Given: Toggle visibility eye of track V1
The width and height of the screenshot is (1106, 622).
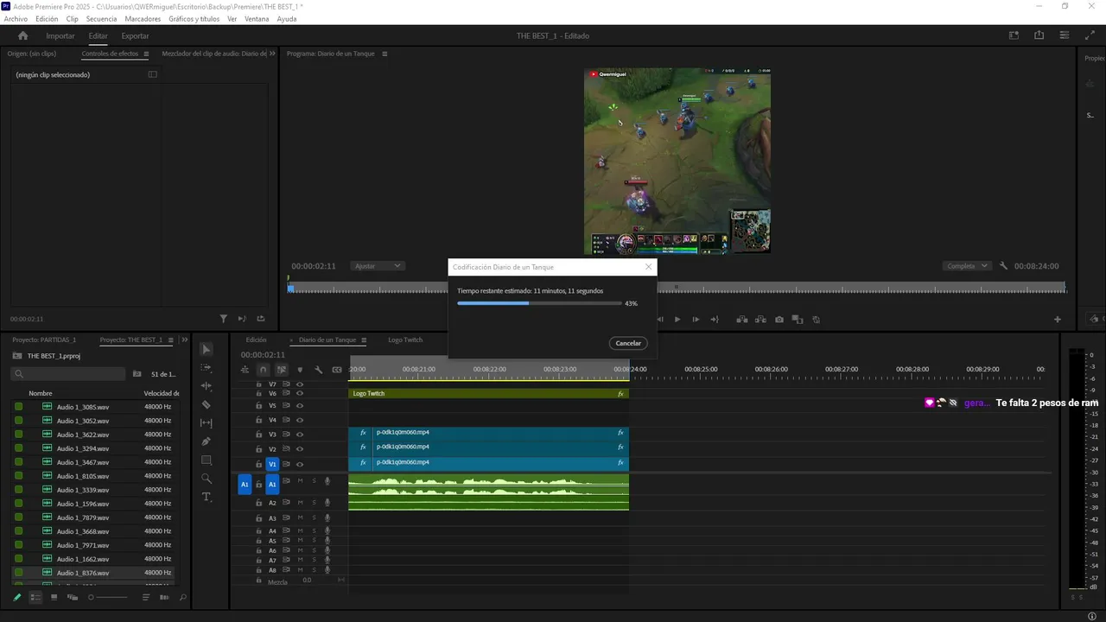Looking at the screenshot, I should [x=300, y=464].
